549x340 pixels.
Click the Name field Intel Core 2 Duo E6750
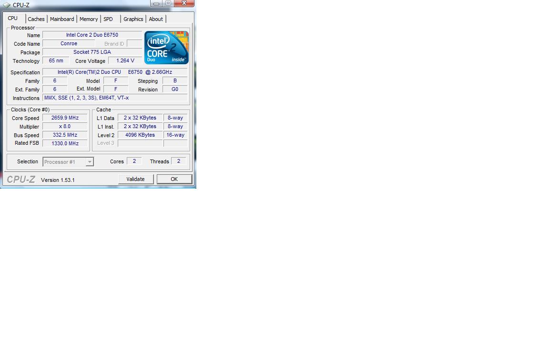[92, 35]
